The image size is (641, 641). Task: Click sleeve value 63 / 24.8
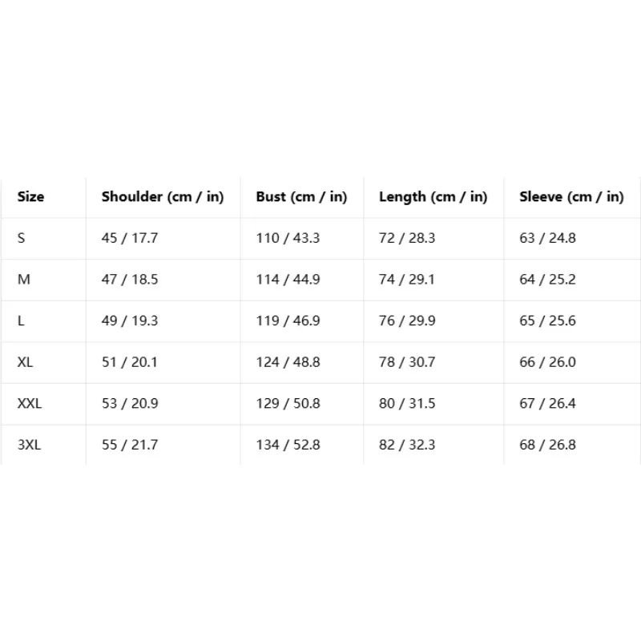coord(547,238)
